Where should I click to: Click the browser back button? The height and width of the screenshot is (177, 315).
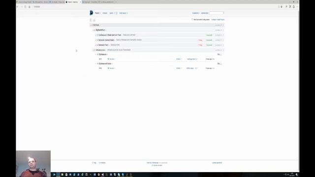[18, 6]
